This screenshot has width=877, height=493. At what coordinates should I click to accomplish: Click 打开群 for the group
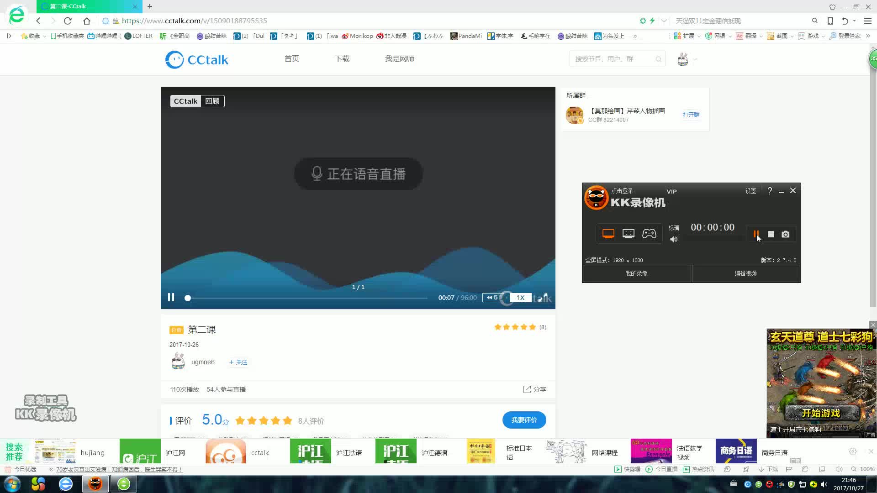coord(691,115)
